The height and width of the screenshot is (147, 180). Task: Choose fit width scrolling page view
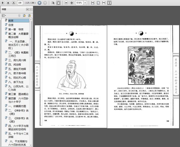tap(93, 3)
